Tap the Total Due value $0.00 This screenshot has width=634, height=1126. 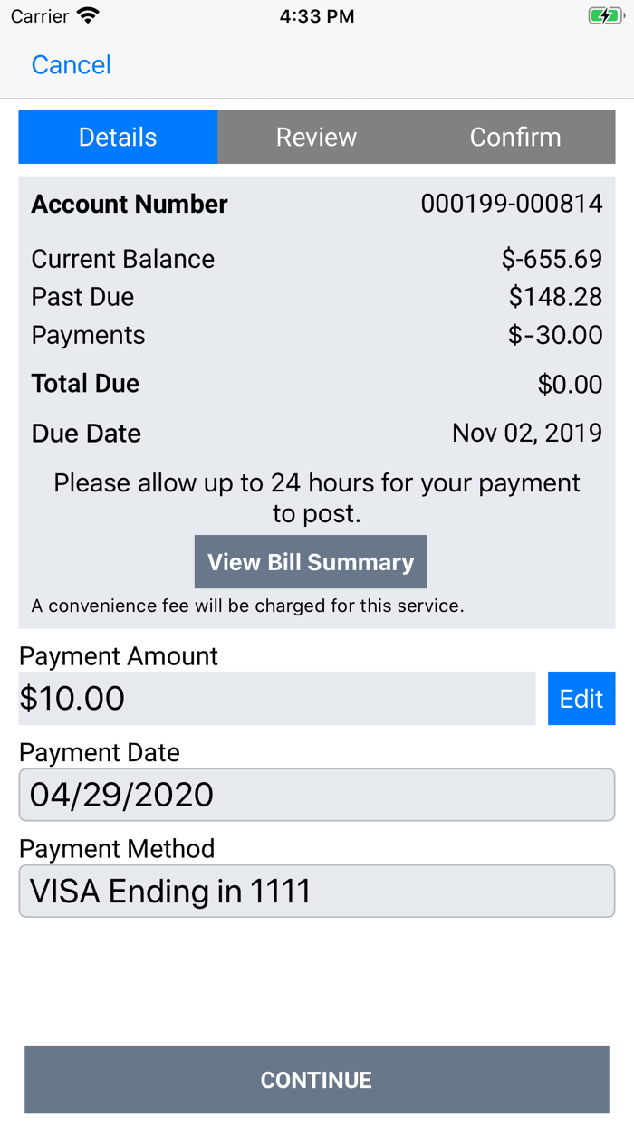(x=570, y=385)
